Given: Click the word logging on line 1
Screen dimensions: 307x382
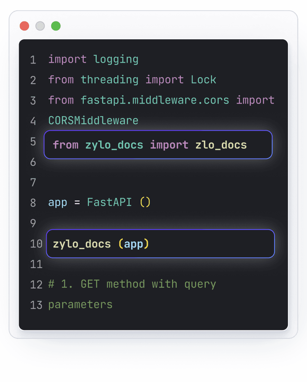Looking at the screenshot, I should [x=116, y=59].
